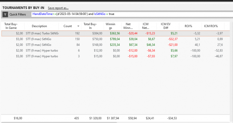Screen dimensions: 233x123
Task: Click the totals row net winnings '$58,94'
Action: 132,118
